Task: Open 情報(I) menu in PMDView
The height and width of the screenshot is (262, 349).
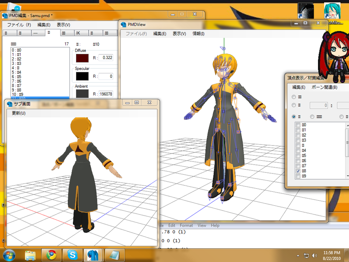Action: (199, 34)
